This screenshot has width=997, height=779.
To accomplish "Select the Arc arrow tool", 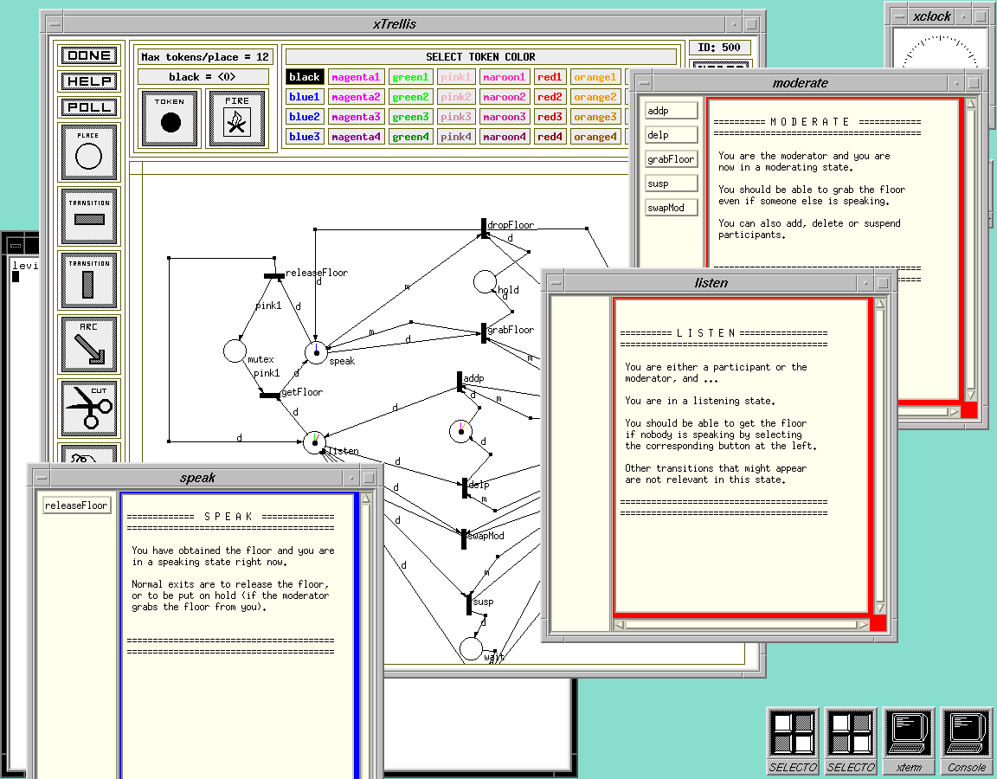I will [x=89, y=344].
